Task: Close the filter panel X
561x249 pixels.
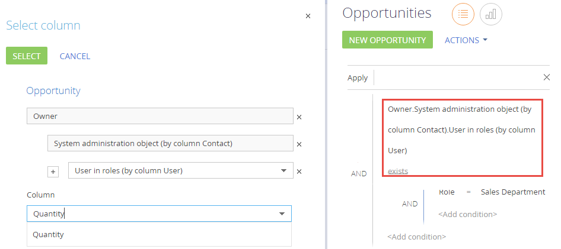Action: click(546, 77)
